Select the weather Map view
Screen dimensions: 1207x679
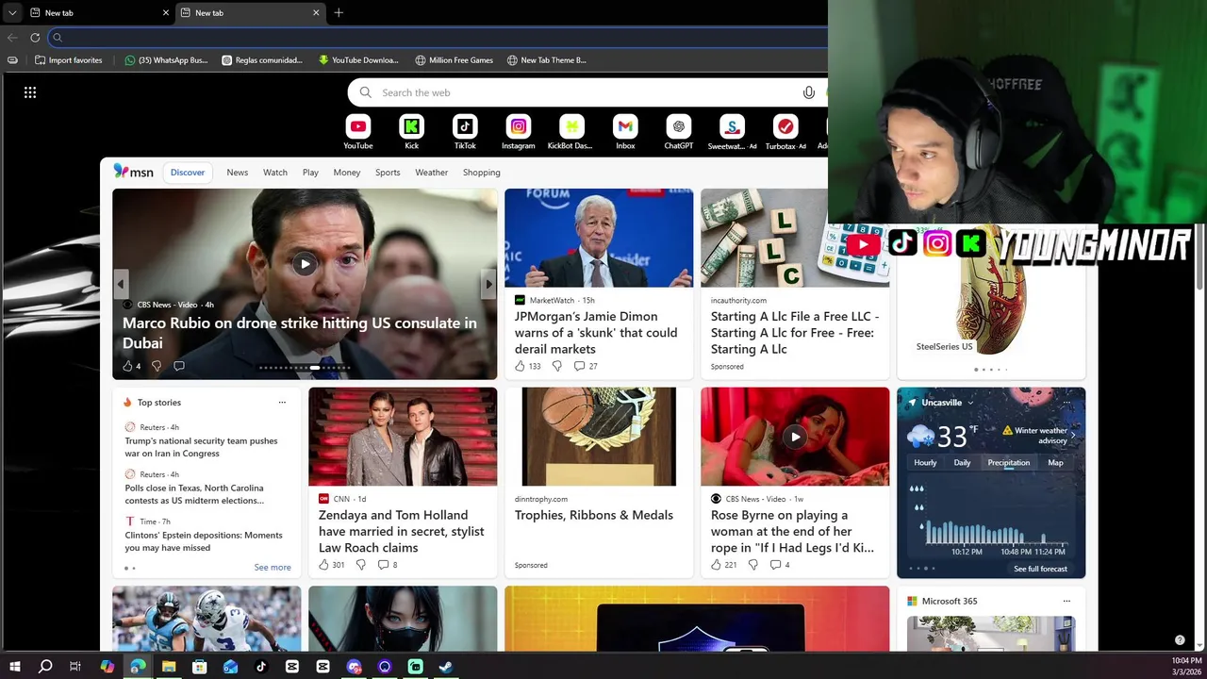pyautogui.click(x=1055, y=463)
